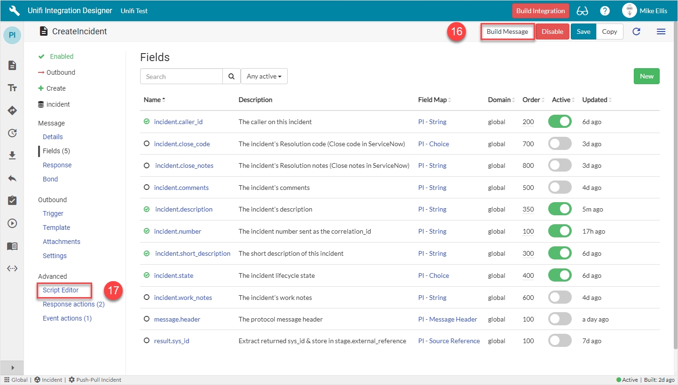Screen dimensions: 678x385
Task: Sort the table by Order column
Action: (532, 100)
